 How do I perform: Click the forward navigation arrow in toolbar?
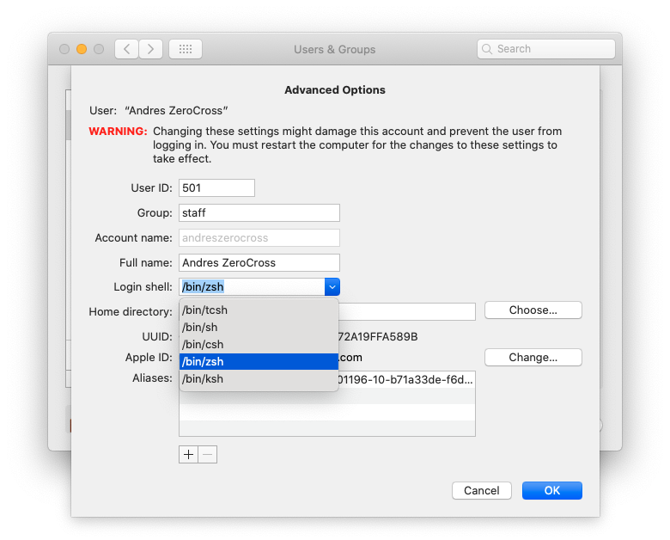coord(150,49)
